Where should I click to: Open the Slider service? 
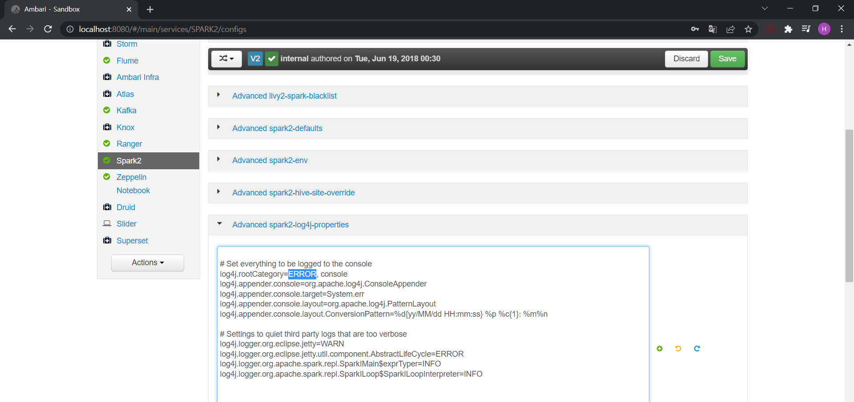[x=126, y=224]
